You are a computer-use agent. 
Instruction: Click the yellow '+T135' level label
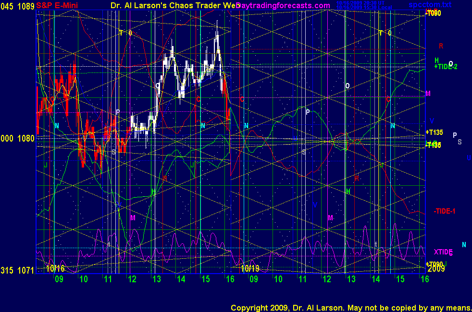point(434,132)
